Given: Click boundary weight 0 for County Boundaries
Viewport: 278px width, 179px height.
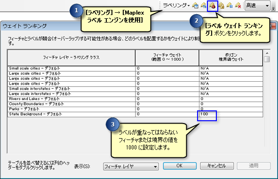Looking at the screenshot, I should click(231, 104).
